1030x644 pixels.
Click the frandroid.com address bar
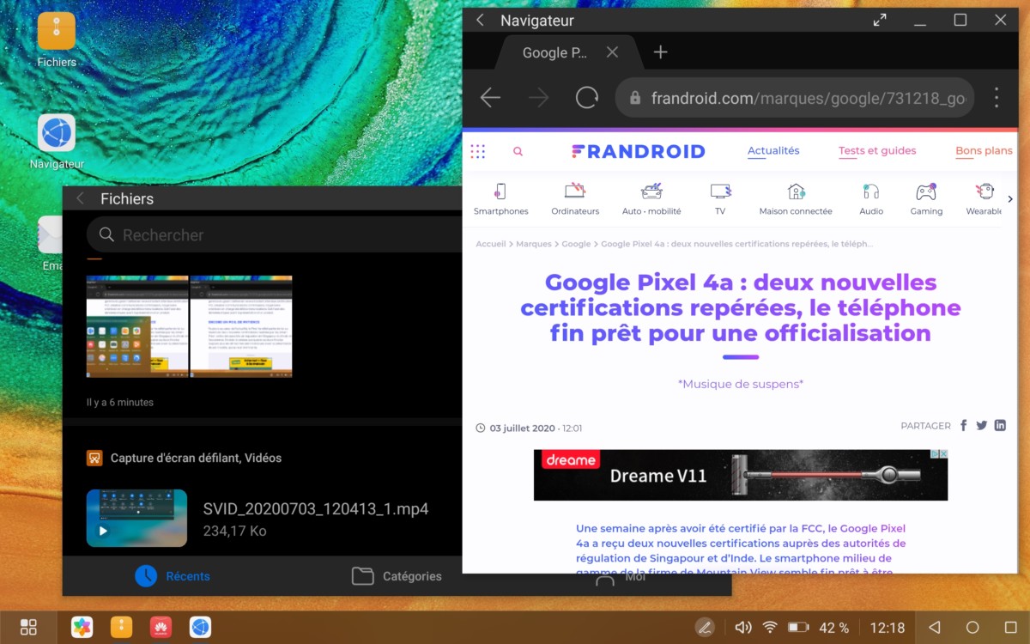point(795,98)
